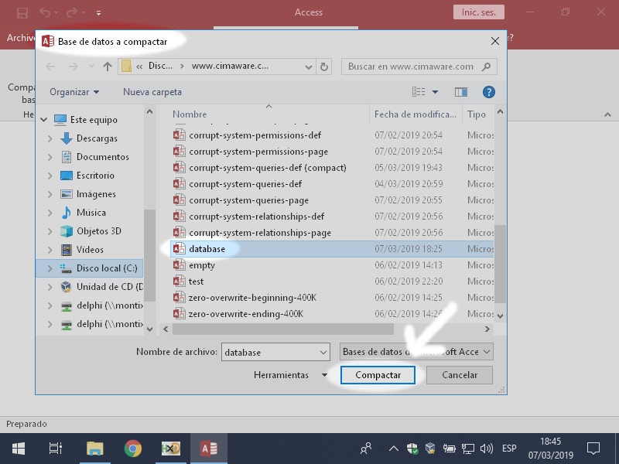Open the Herramientas dropdown menu

290,375
